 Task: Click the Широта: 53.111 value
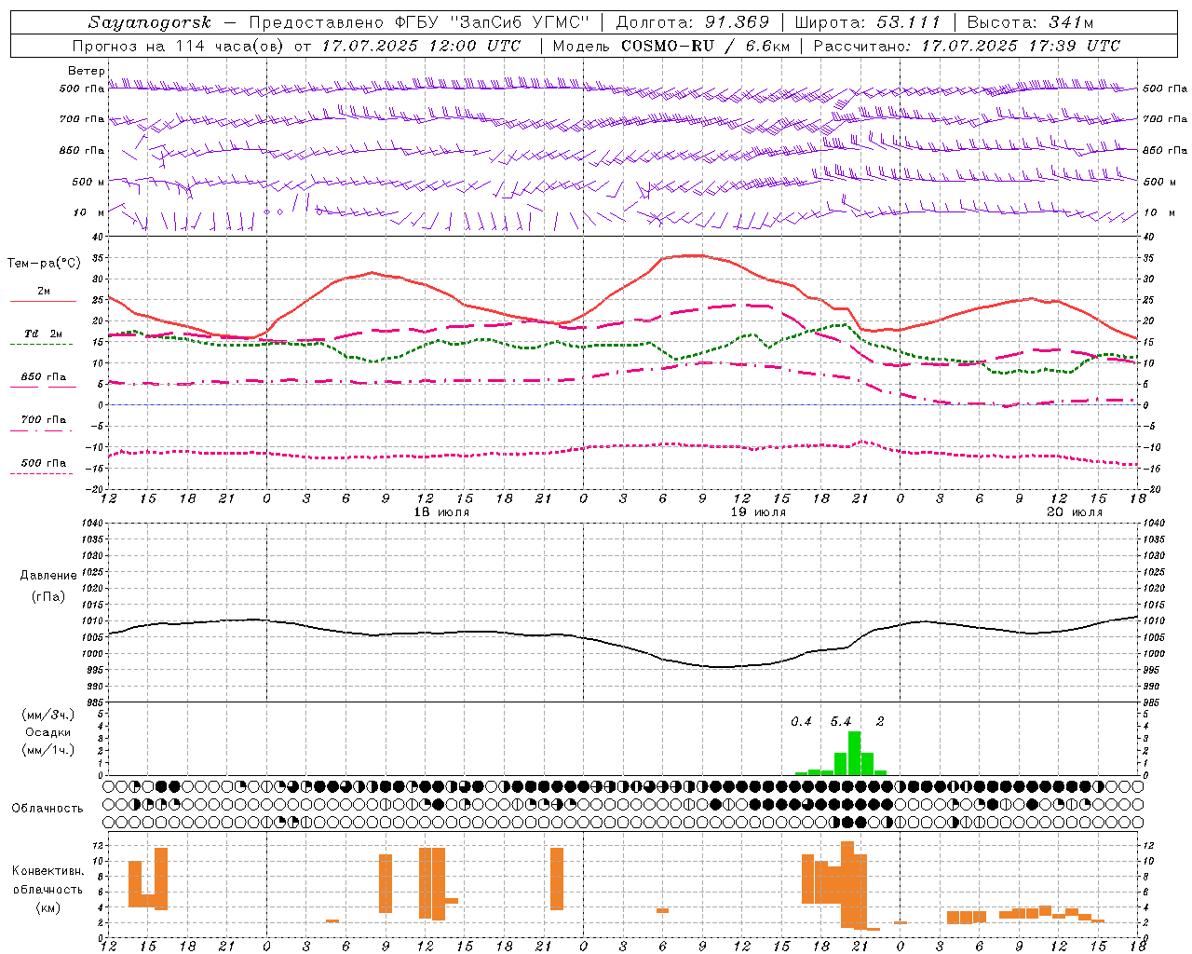tap(868, 22)
